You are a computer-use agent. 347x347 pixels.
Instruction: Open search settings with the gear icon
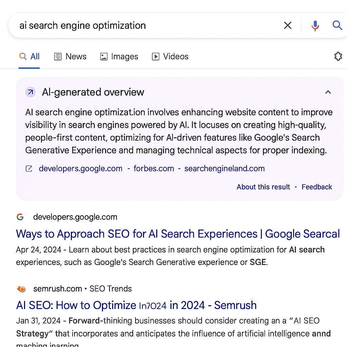click(x=338, y=56)
